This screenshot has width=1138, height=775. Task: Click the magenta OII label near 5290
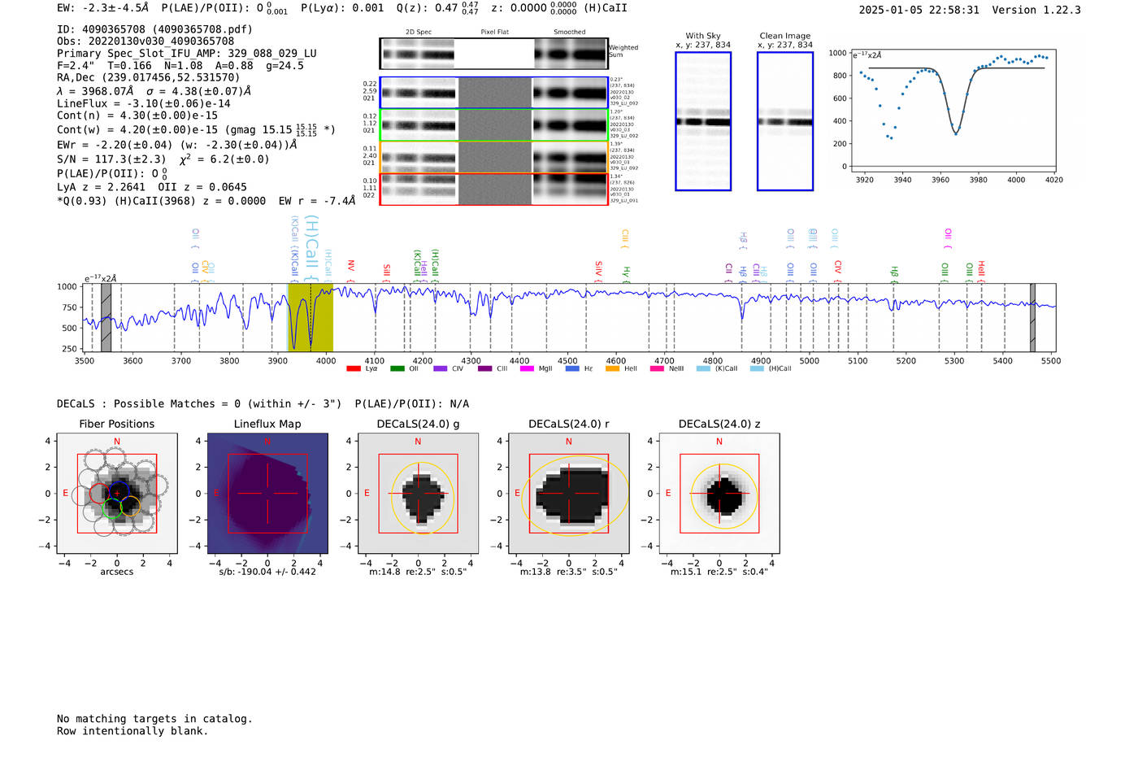948,238
